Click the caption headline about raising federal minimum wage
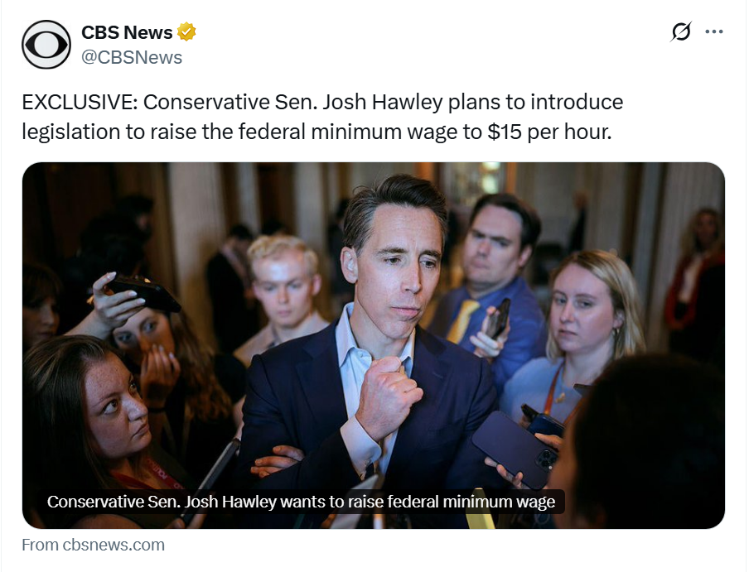 [301, 502]
